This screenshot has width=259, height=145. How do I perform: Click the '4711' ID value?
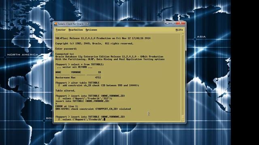click(x=98, y=77)
